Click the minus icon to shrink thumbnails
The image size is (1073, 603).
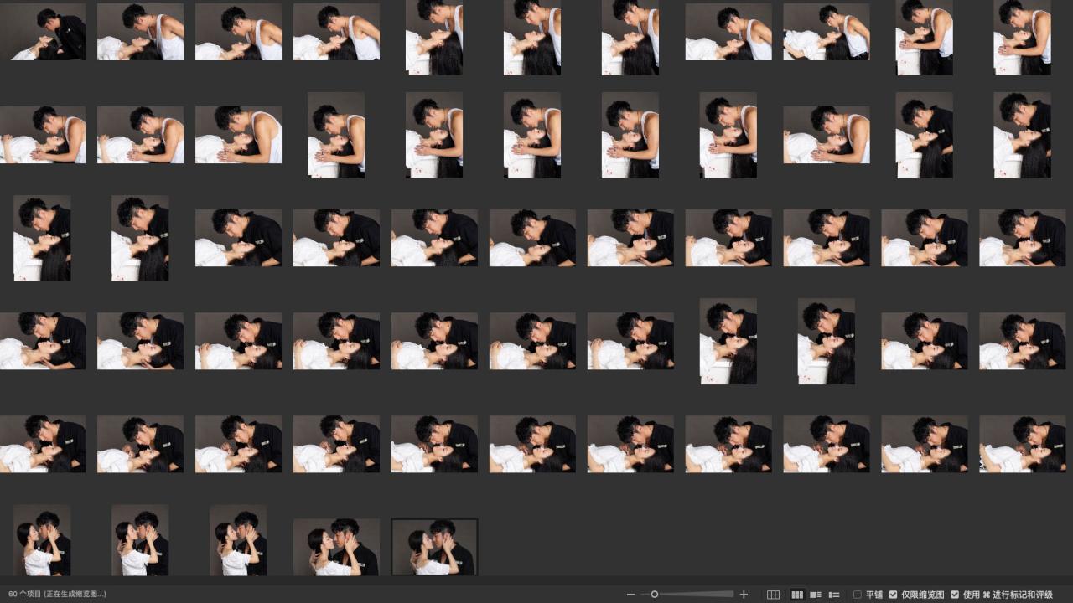click(631, 595)
